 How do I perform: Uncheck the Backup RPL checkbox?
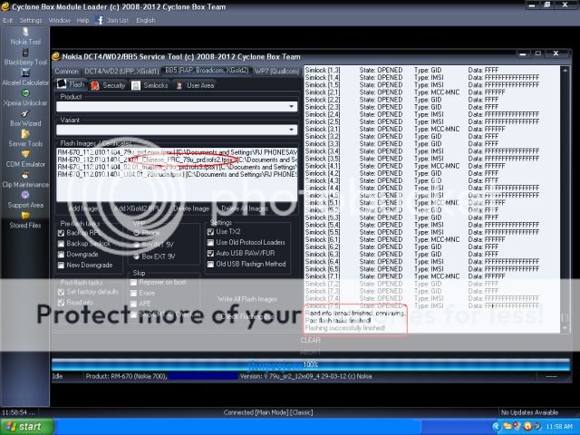(x=63, y=233)
